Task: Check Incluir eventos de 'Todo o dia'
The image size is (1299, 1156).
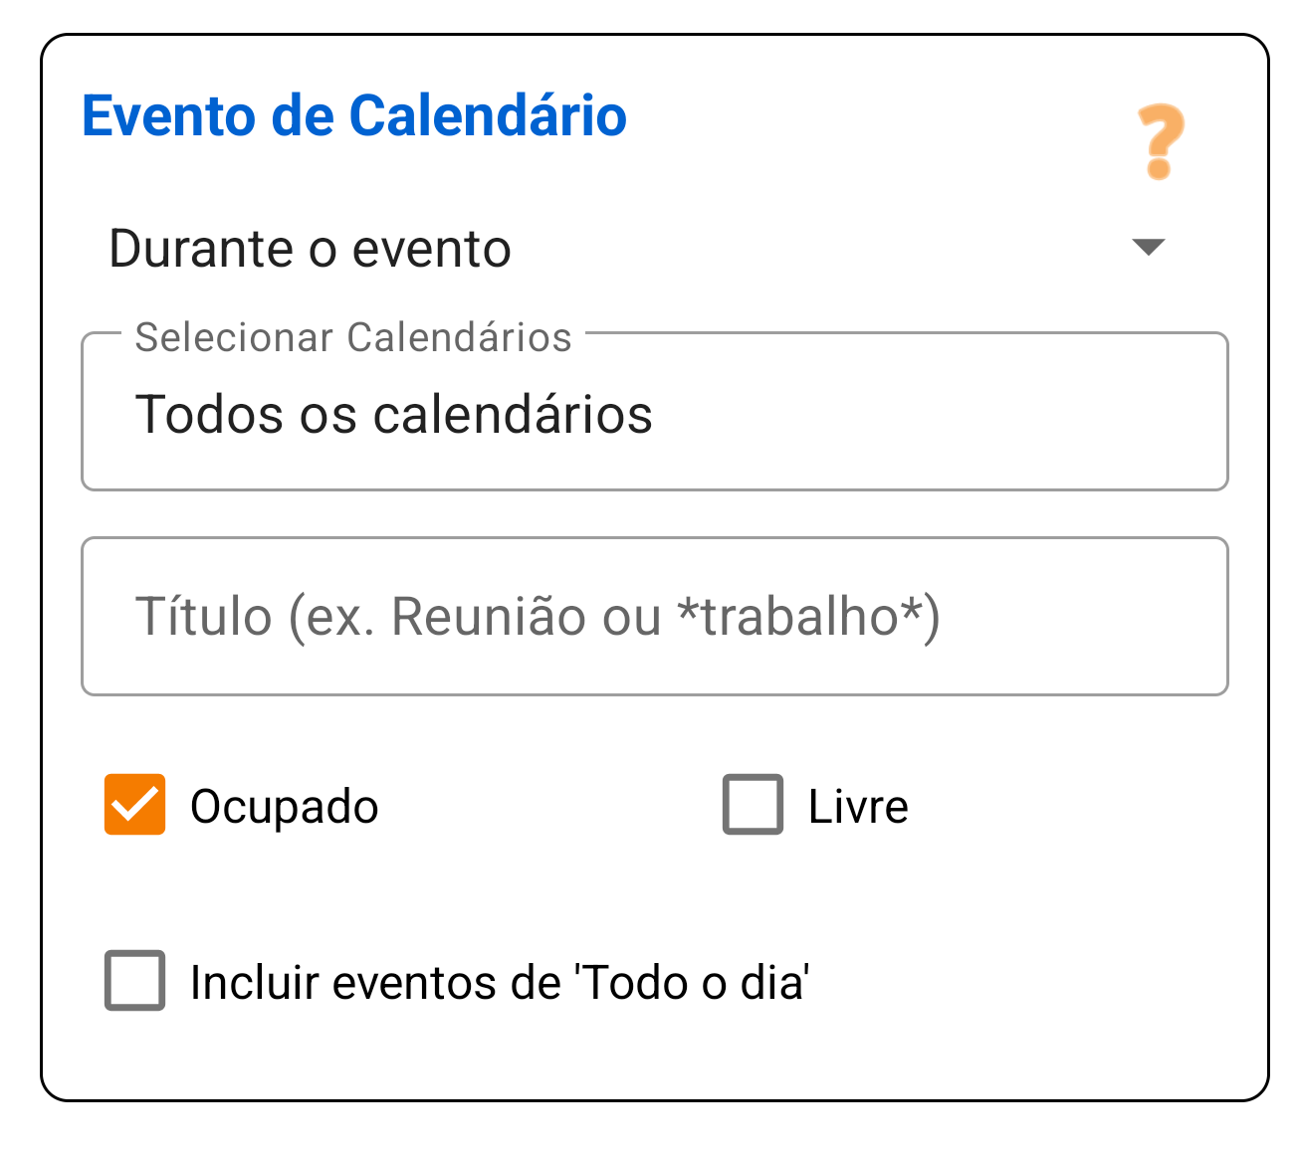Action: coord(134,982)
